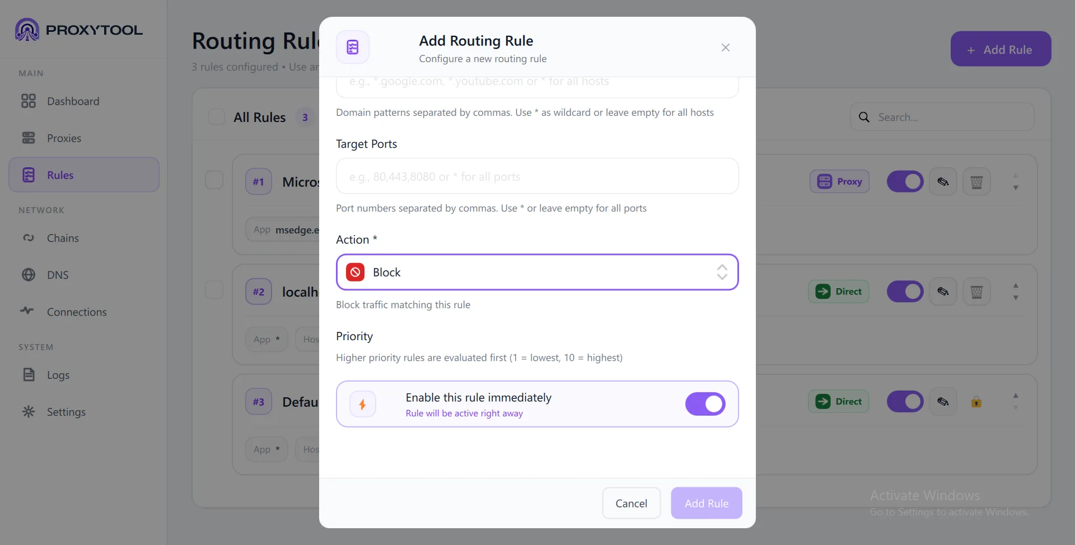Click the Direct badge on rule #3
The height and width of the screenshot is (545, 1075).
coord(839,401)
